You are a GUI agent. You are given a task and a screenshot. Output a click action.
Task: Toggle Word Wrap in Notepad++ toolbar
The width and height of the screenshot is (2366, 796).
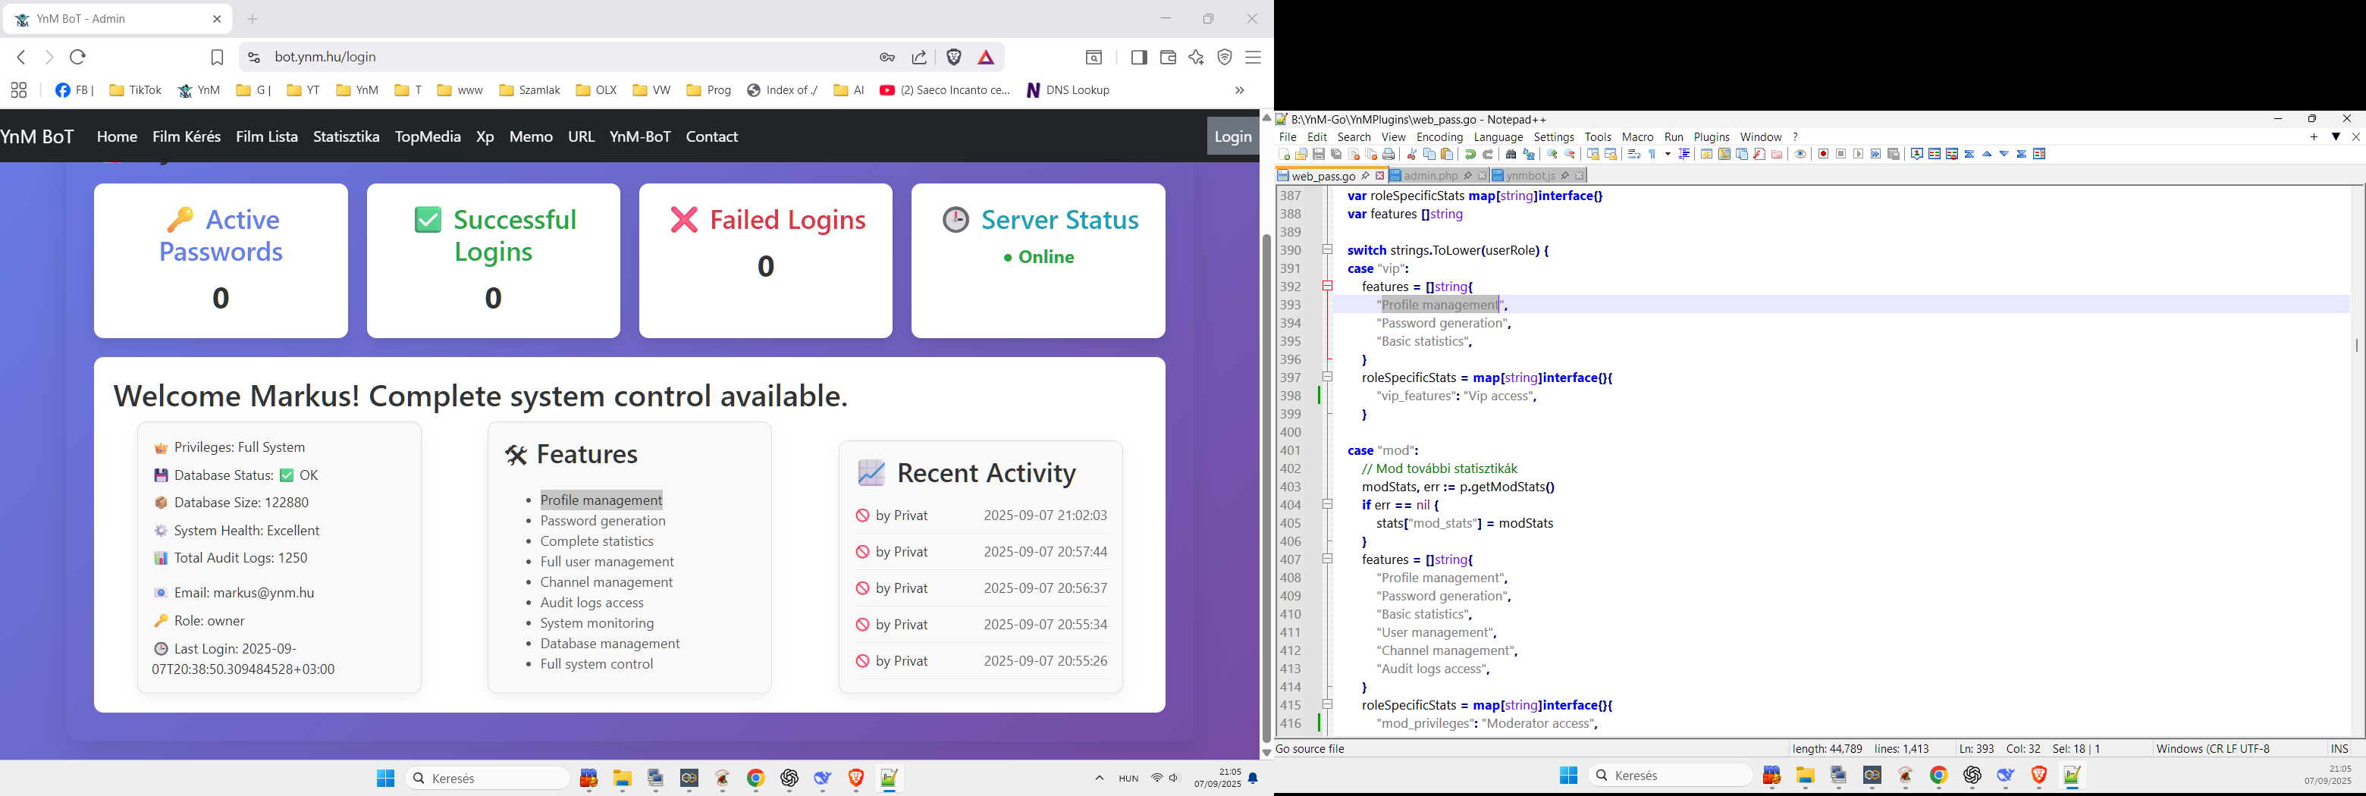(x=1634, y=155)
